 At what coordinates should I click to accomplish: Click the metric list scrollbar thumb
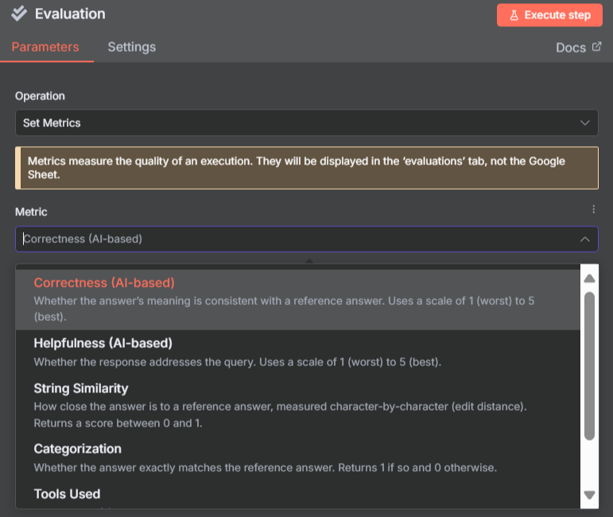point(589,366)
